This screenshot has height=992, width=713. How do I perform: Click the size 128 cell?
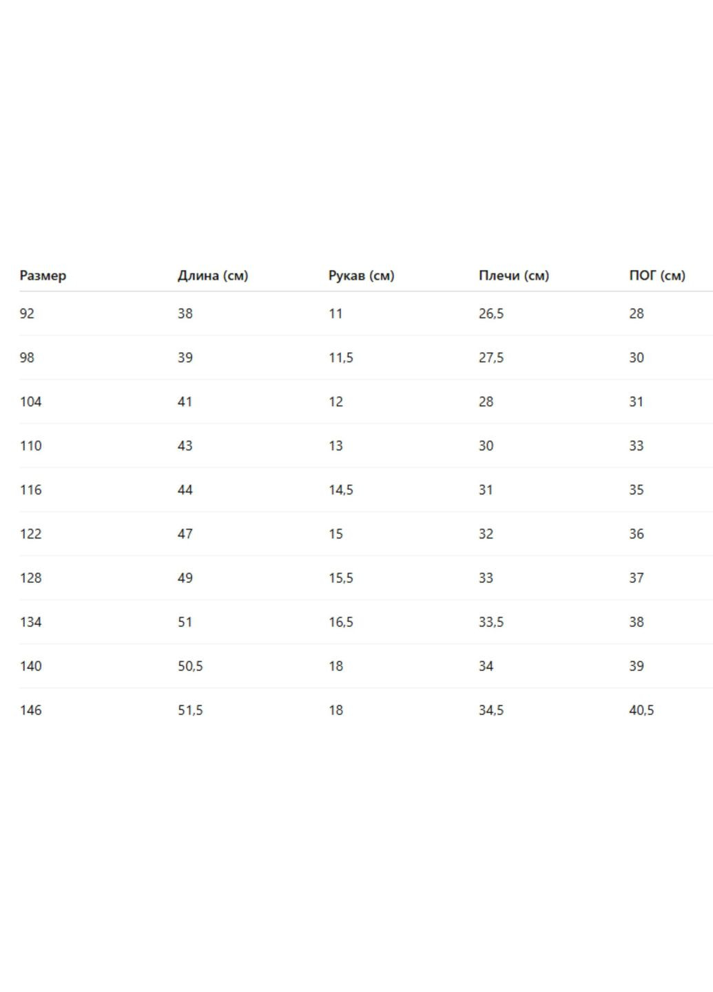pyautogui.click(x=30, y=578)
